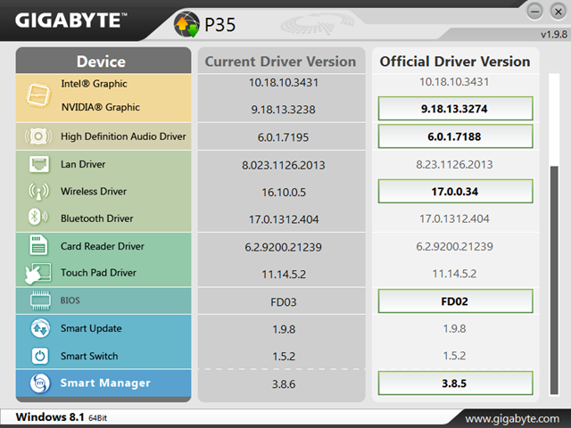The image size is (571, 428).
Task: Select the BIOS row label
Action: pos(70,300)
